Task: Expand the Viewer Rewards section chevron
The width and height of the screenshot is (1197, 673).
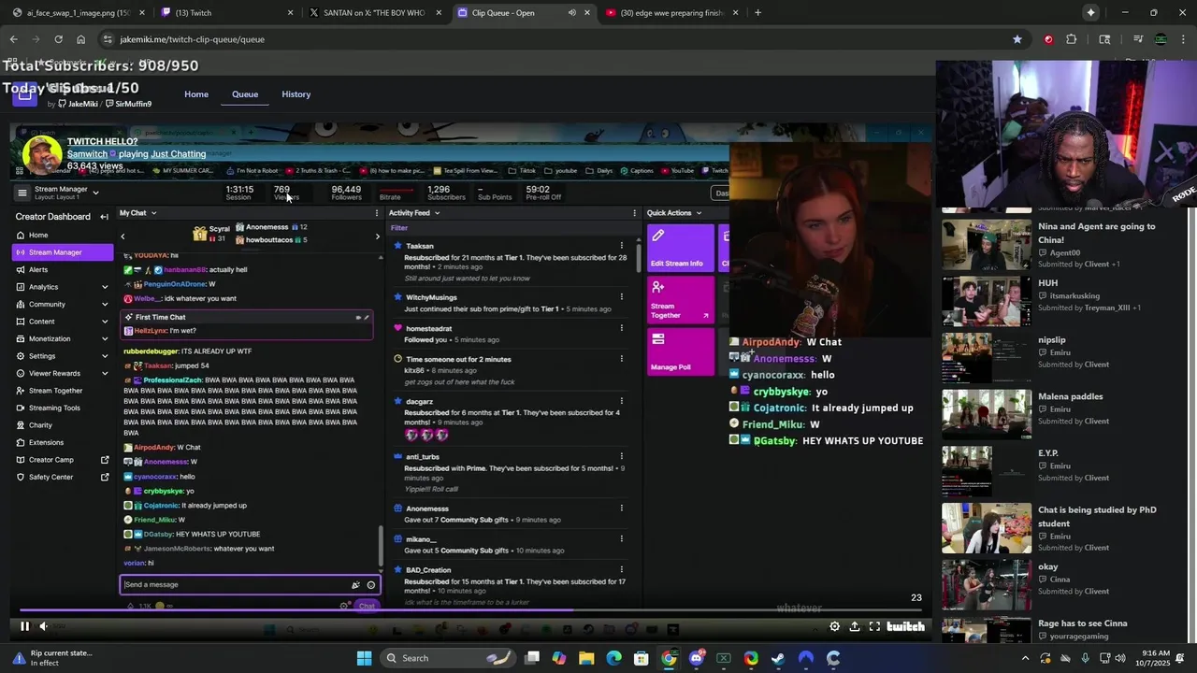Action: click(x=105, y=374)
